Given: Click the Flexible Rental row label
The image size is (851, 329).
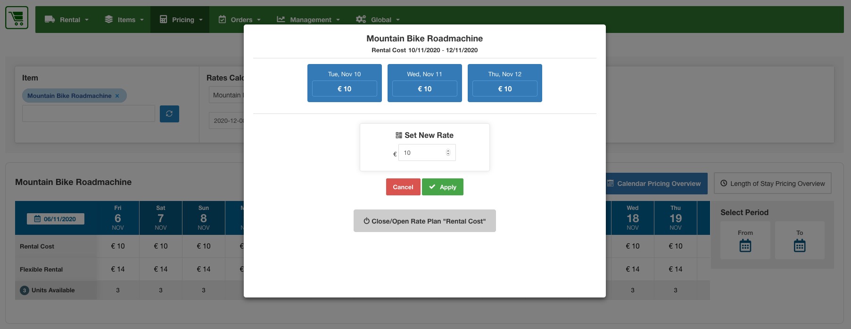Looking at the screenshot, I should tap(41, 270).
